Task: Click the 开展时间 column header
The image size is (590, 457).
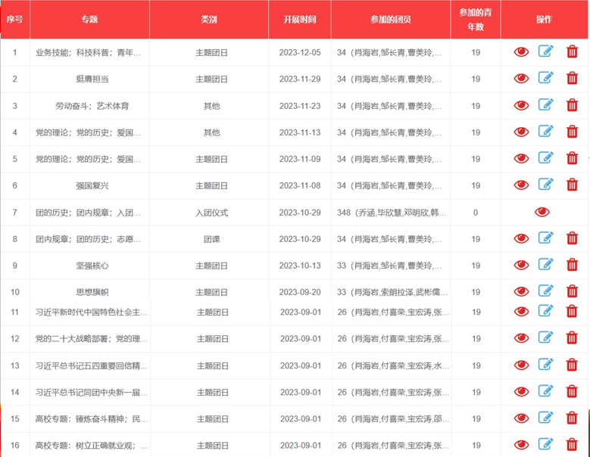Action: click(x=300, y=20)
